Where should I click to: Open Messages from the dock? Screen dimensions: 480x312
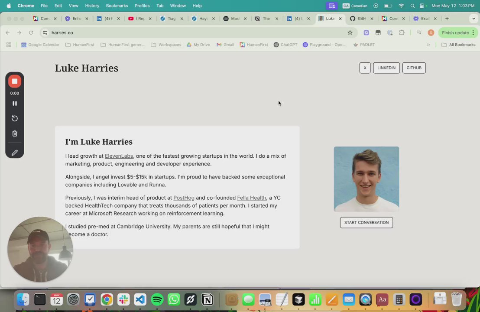(x=248, y=299)
